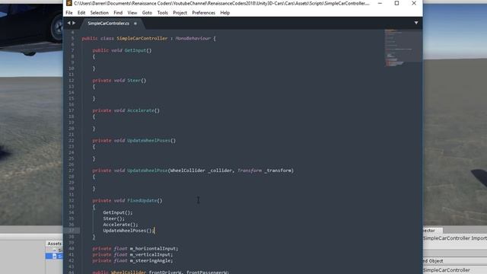
Task: Click the m_verticalInput field
Action: click(151, 254)
